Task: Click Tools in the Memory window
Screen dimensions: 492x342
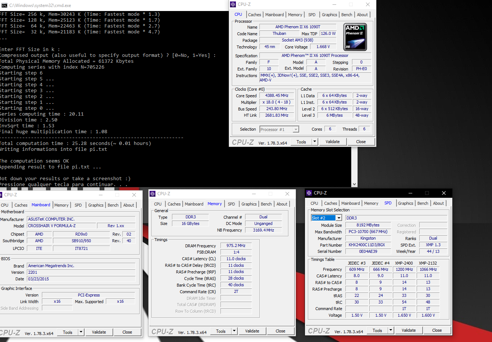Action: pos(221,331)
